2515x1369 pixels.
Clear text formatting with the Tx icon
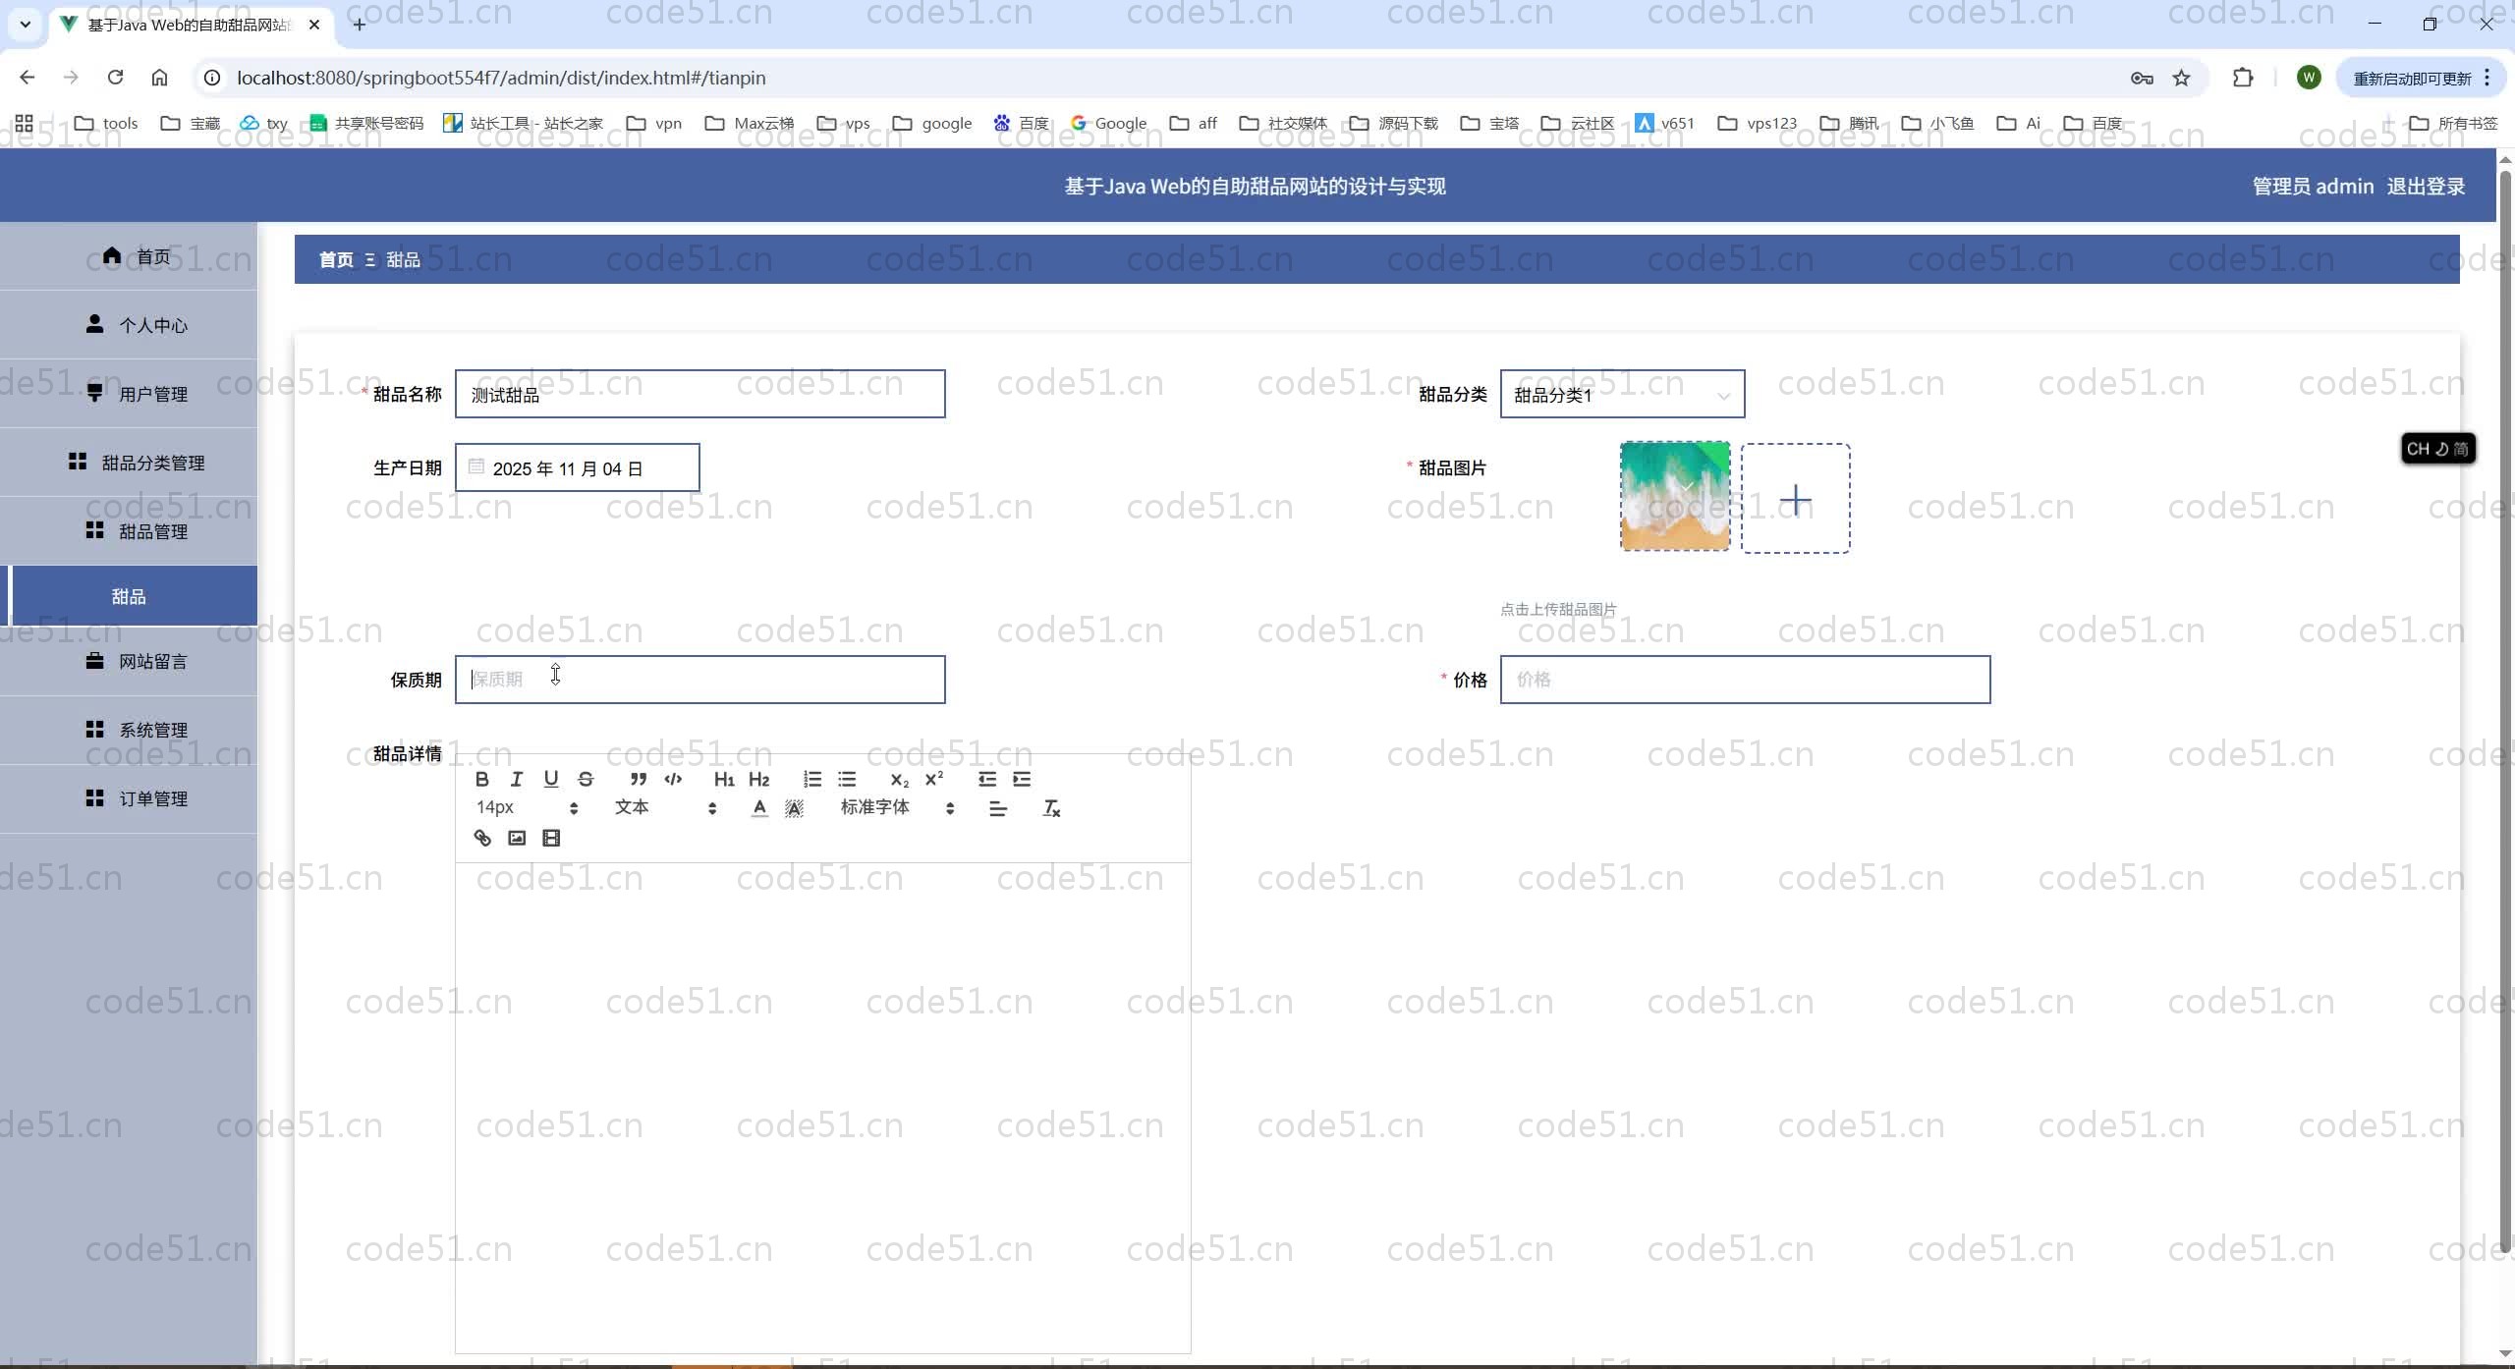coord(1051,808)
